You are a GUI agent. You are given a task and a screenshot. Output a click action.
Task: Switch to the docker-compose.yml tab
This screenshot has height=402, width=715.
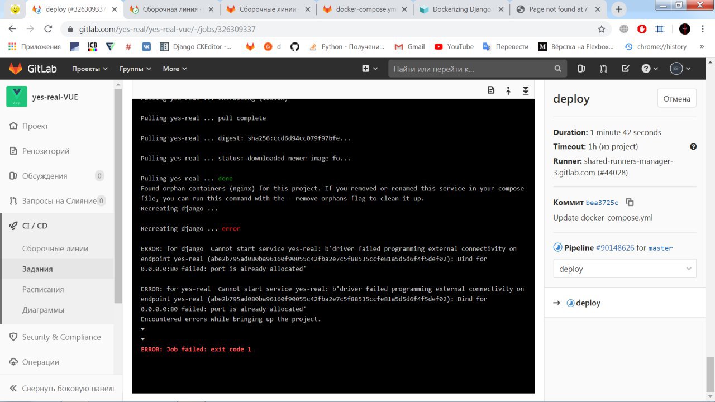coord(365,9)
